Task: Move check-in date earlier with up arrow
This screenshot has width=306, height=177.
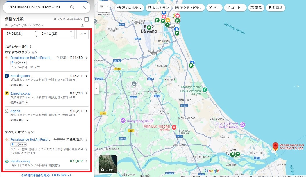Action: click(36, 31)
